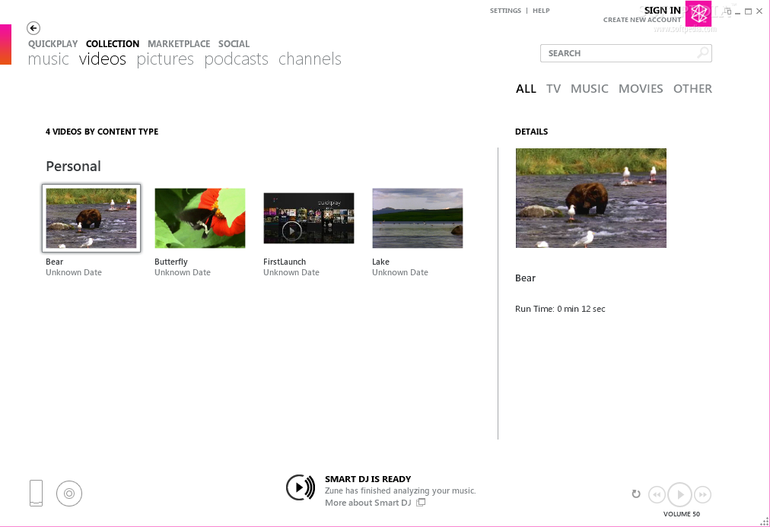Open HELP
Image resolution: width=770 pixels, height=527 pixels.
(x=541, y=11)
